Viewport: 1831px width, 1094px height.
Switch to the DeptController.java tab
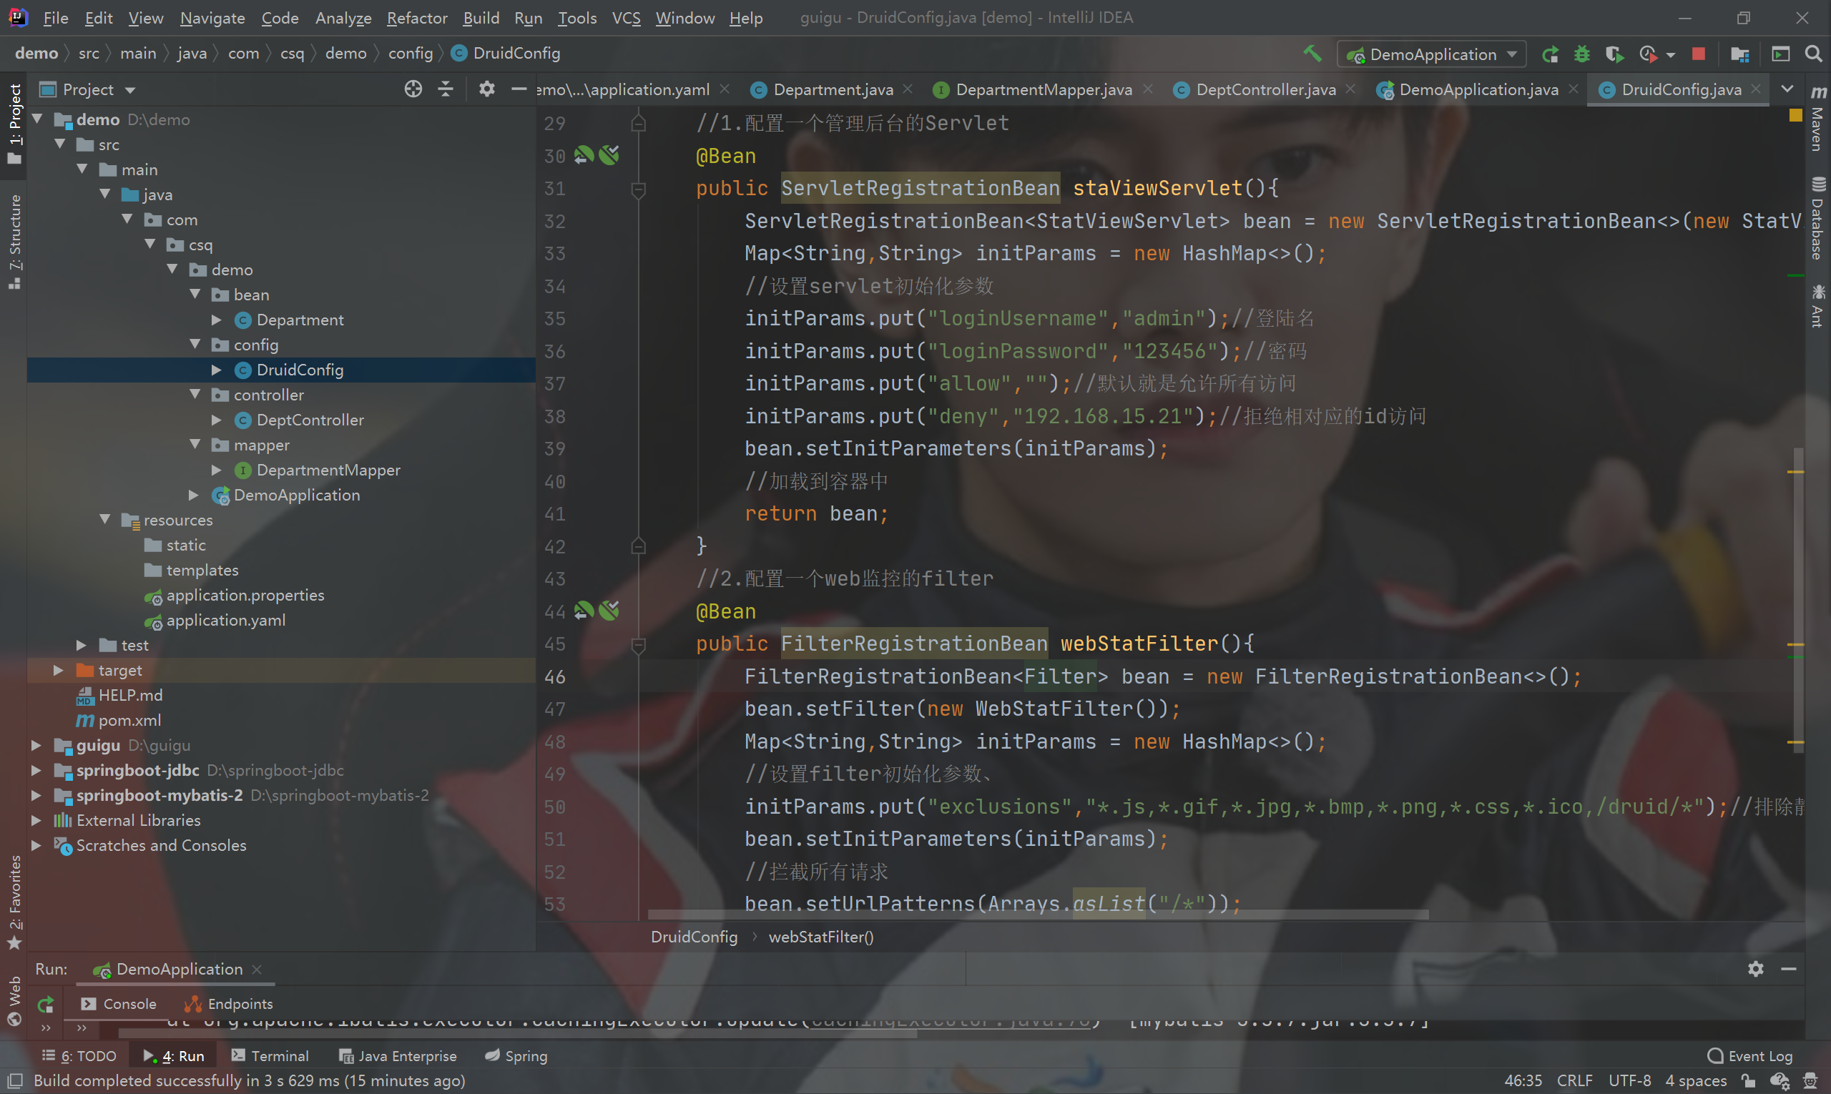1264,89
